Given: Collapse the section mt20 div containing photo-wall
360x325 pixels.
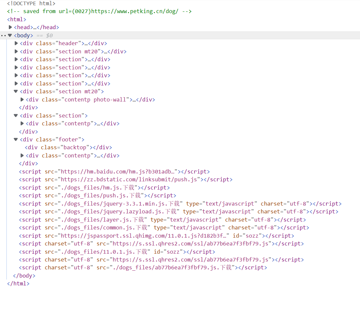Looking at the screenshot, I should coord(16,91).
